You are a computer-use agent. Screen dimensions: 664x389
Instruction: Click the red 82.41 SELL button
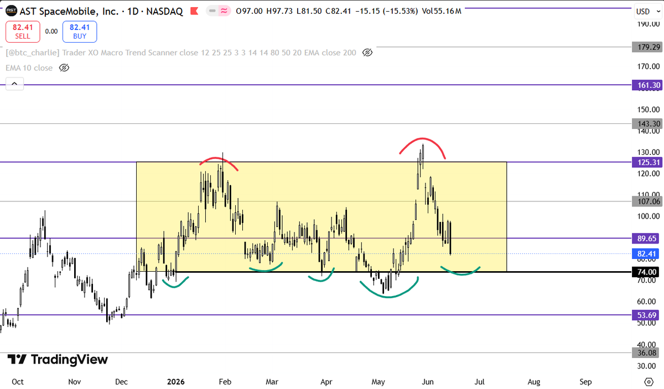(x=23, y=32)
